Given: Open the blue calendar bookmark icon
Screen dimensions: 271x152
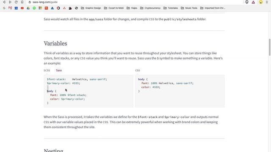Looking at the screenshot, I should pyautogui.click(x=16, y=8).
